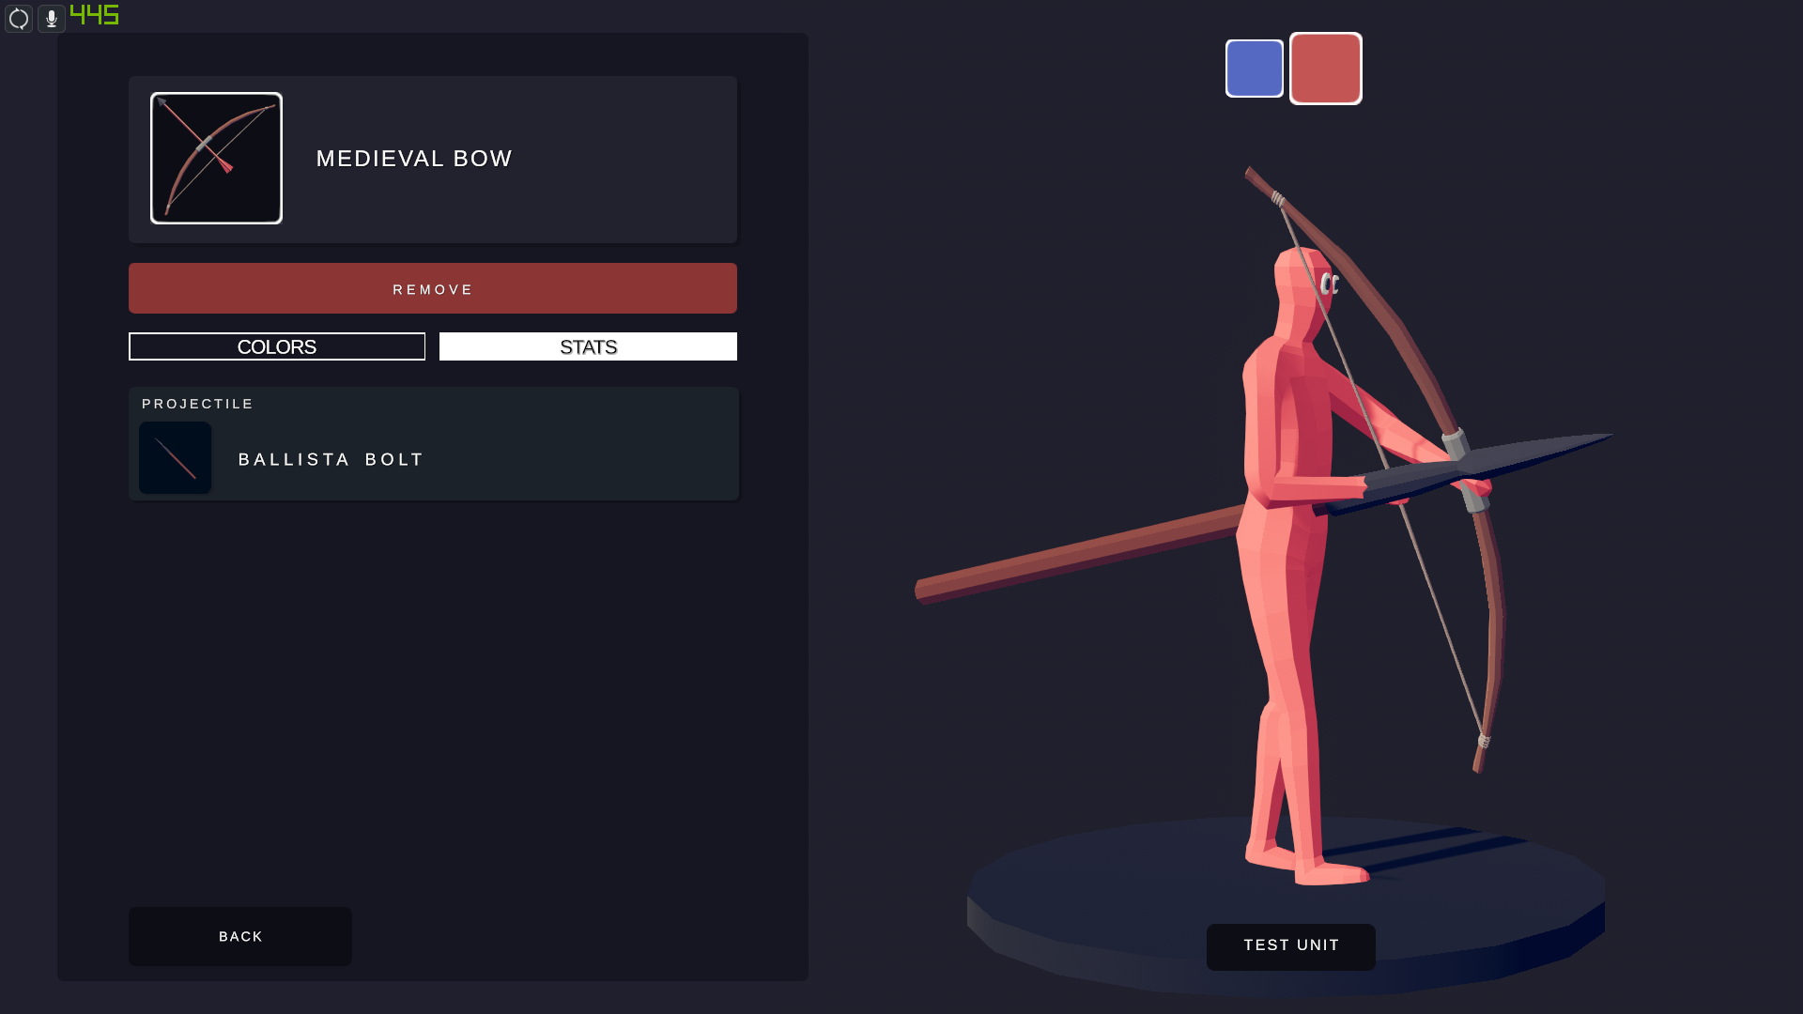This screenshot has width=1803, height=1014.
Task: Select the Medieval Bow weapon thumbnail
Action: [216, 158]
